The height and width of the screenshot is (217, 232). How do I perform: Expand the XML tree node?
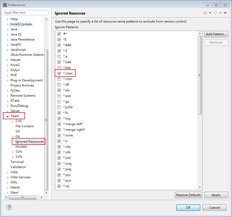[x=8, y=182]
